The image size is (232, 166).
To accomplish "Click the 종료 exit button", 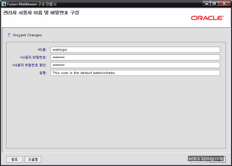I will tap(14, 159).
